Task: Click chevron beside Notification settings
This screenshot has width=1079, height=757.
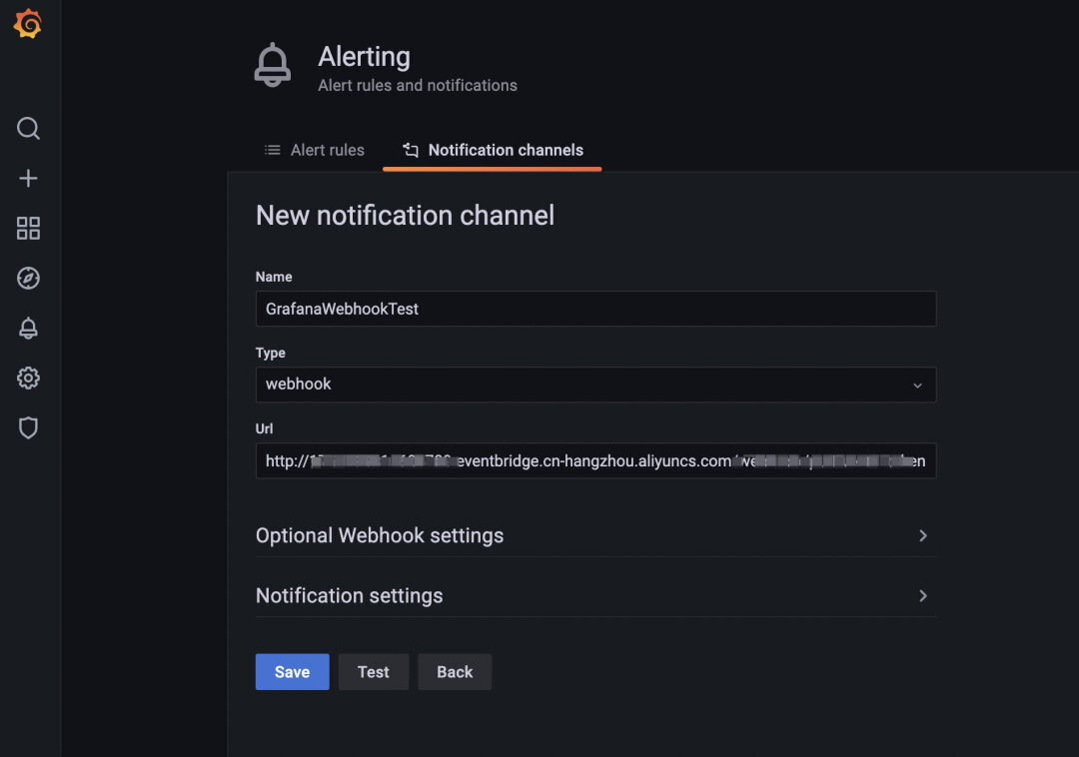Action: (923, 596)
